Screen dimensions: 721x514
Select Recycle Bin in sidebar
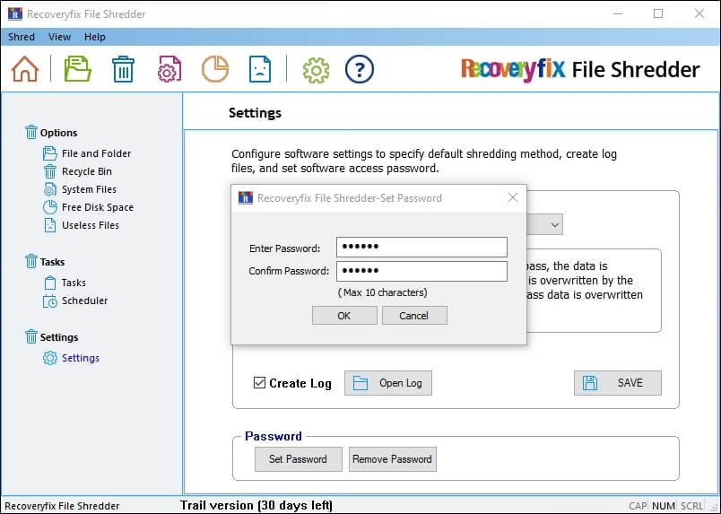pos(86,171)
